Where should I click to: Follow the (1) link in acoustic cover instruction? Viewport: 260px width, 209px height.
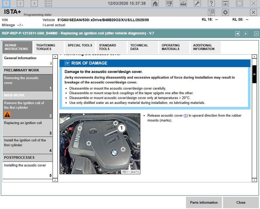pyautogui.click(x=186, y=115)
